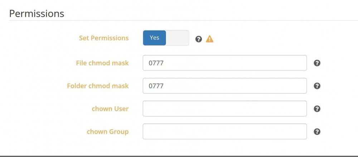Show help for Folder chmod mask
The height and width of the screenshot is (157, 358).
(317, 86)
